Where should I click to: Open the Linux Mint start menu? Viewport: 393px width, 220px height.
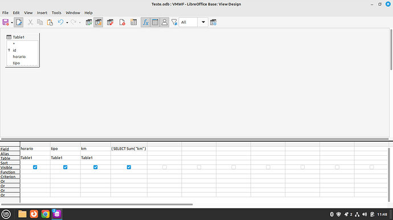[x=6, y=214]
